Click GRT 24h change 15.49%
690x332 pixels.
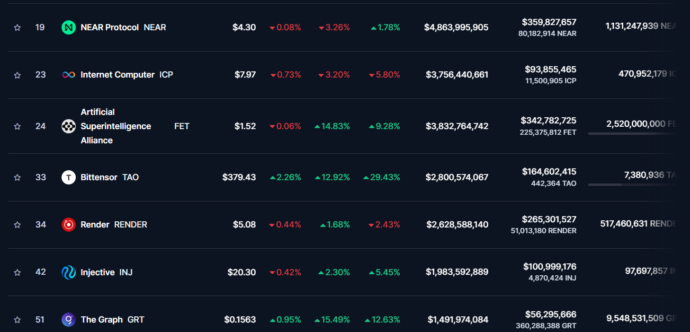(332, 320)
